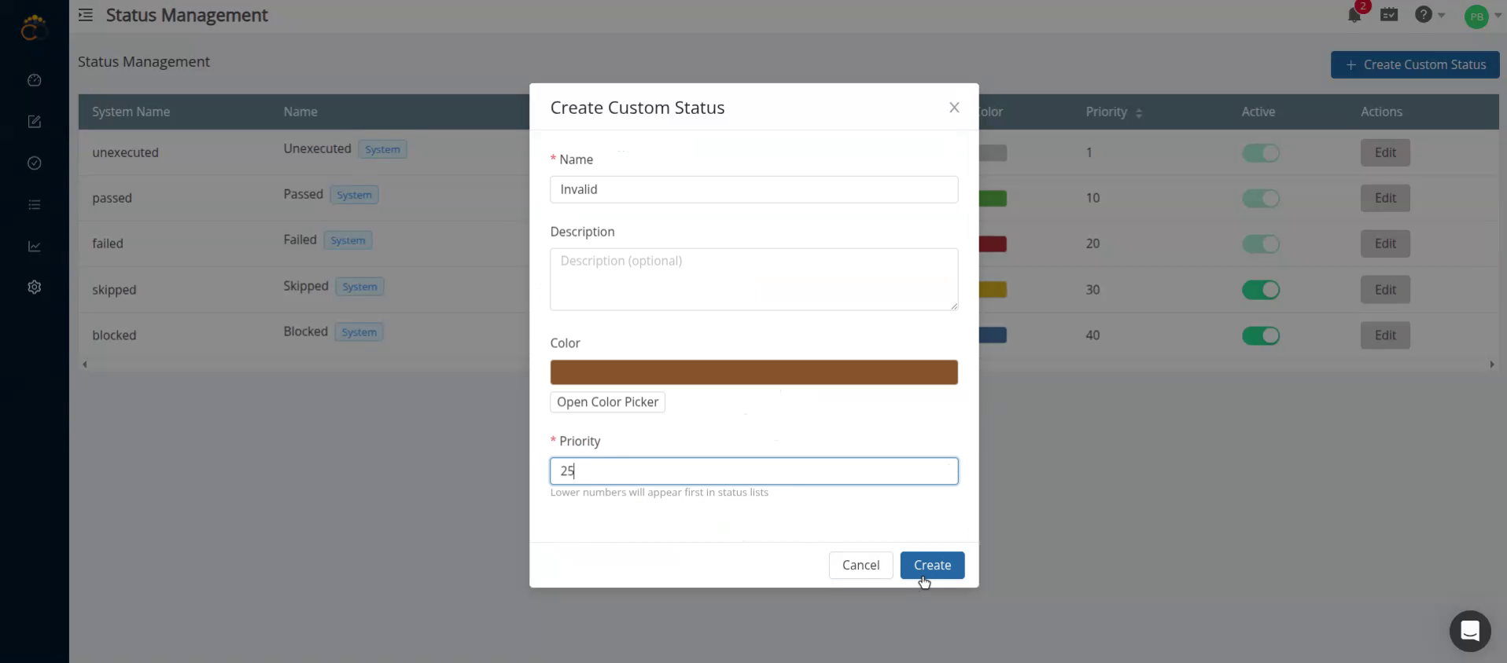Click the brown color preview bar
The image size is (1507, 663).
coord(753,372)
